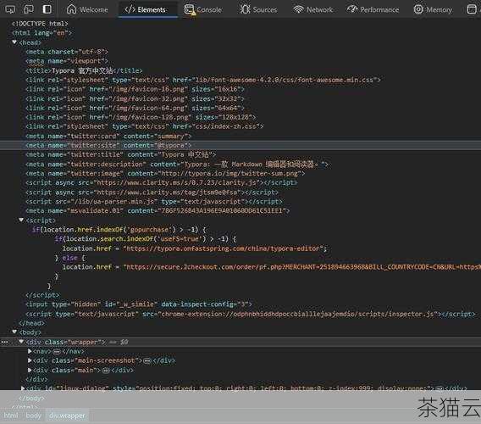
Task: Open the Network tab
Action: point(312,9)
